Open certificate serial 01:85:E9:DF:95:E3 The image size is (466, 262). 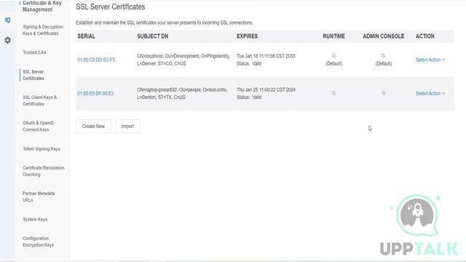pyautogui.click(x=95, y=94)
